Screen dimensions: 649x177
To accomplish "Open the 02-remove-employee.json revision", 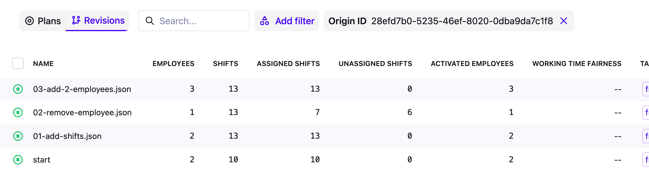I will point(82,112).
